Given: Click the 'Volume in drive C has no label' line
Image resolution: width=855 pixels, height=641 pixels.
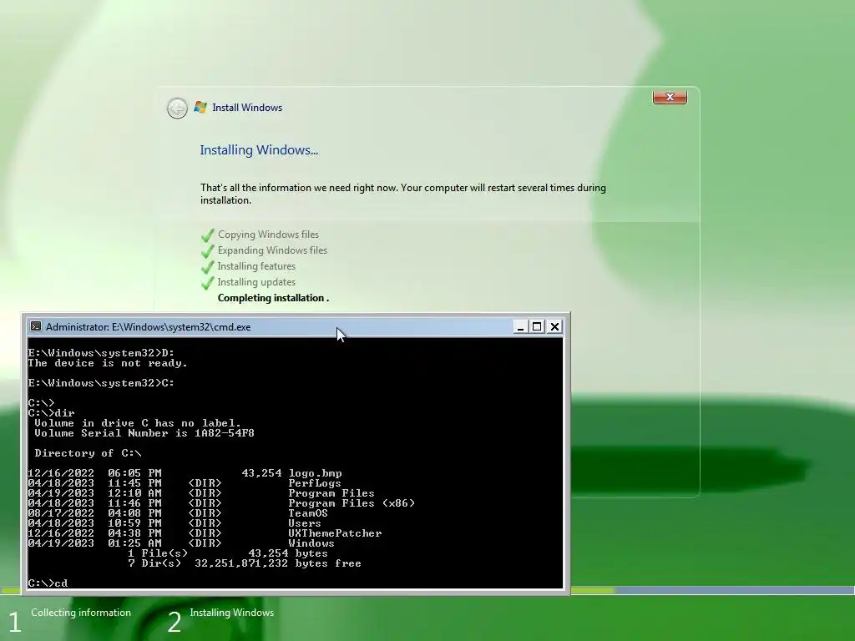Looking at the screenshot, I should 138,423.
